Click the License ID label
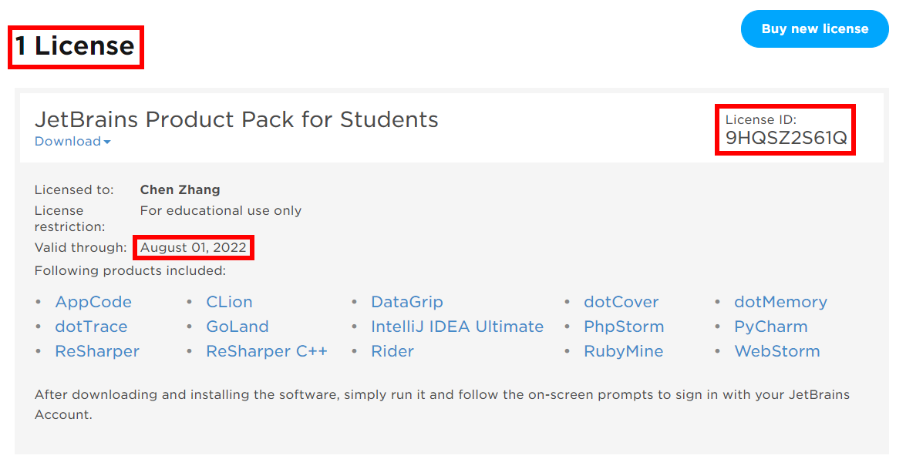Screen dimensions: 906x469 (x=761, y=119)
